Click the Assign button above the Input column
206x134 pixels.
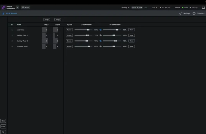[47, 20]
